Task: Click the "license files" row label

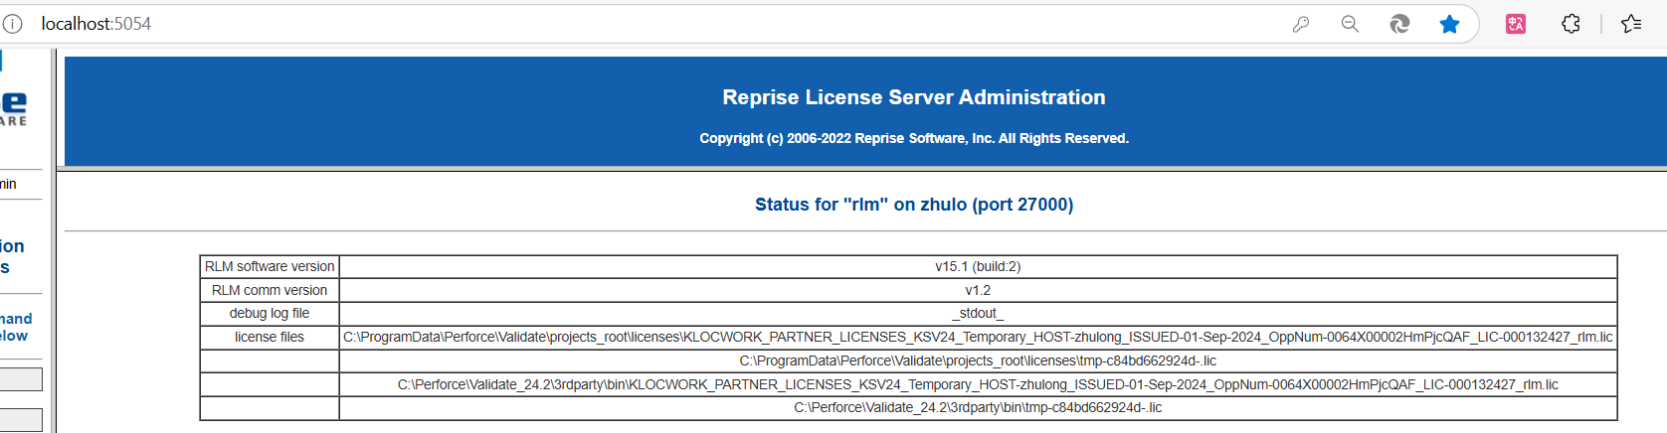Action: [x=270, y=337]
